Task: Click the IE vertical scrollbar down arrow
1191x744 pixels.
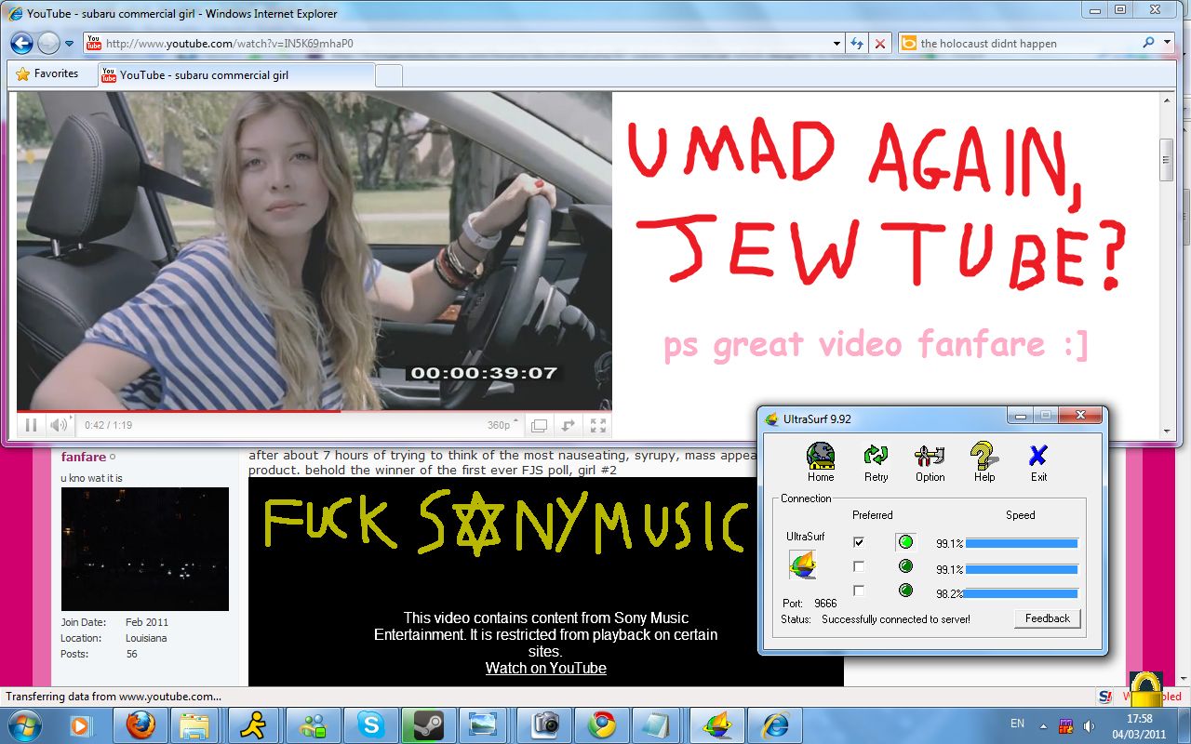Action: (x=1167, y=432)
